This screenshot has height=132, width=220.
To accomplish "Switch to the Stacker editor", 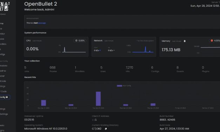I will point(2,76).
